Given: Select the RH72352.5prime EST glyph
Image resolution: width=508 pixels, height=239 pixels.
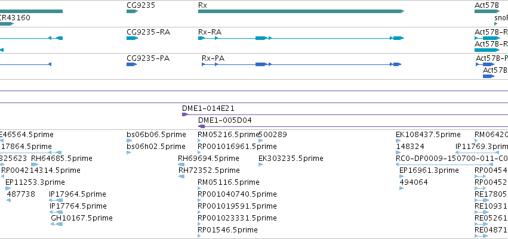Looking at the screenshot, I should point(181,176).
